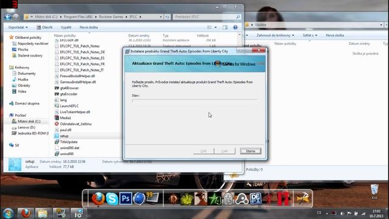This screenshot has height=219, width=389.
Task: Click the installation progress bar under Stav
Action: [x=194, y=101]
